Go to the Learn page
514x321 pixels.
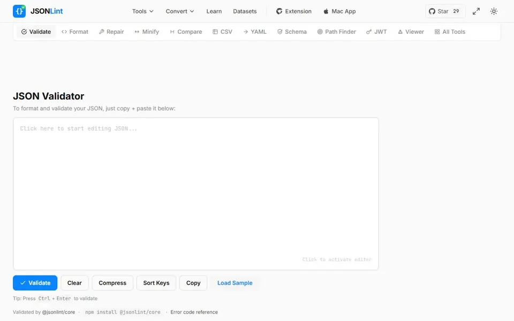(x=214, y=11)
